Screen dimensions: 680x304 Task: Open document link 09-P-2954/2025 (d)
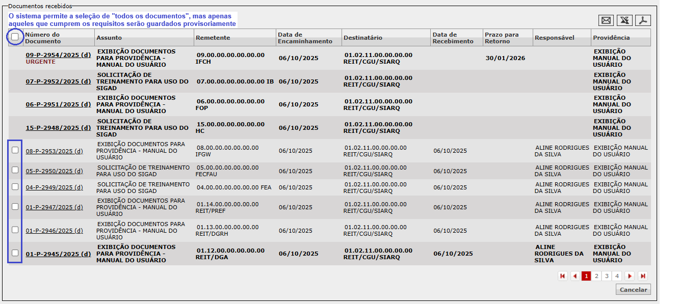(58, 54)
